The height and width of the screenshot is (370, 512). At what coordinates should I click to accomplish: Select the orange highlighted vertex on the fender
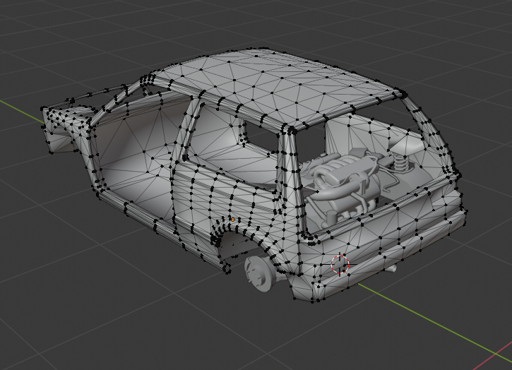[233, 220]
